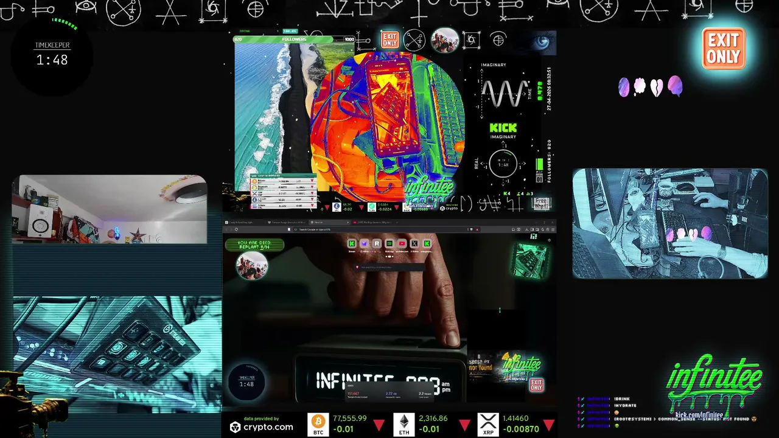Open the X (Twitter) speed-dial shortcut
779x438 pixels.
pyautogui.click(x=414, y=243)
